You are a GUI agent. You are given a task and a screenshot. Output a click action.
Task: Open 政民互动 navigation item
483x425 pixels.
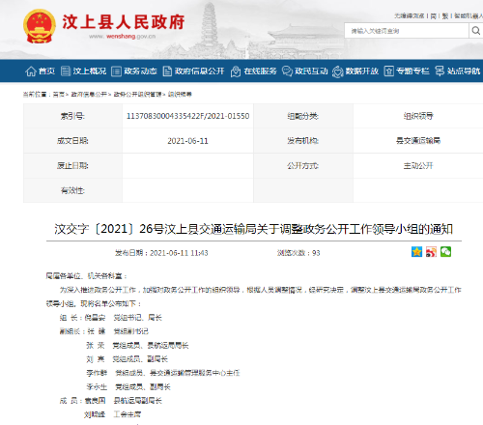pos(304,71)
